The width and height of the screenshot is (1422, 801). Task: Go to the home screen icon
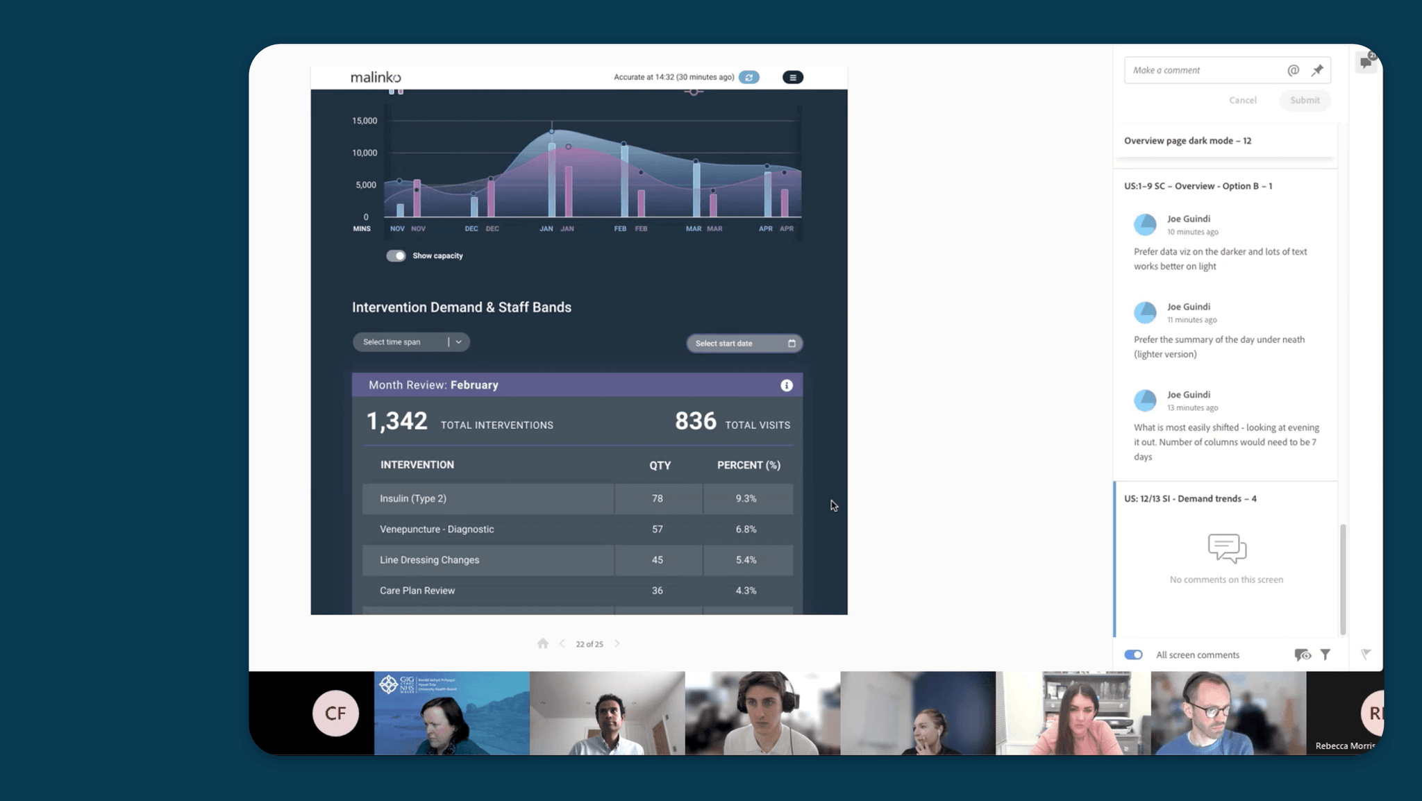543,643
